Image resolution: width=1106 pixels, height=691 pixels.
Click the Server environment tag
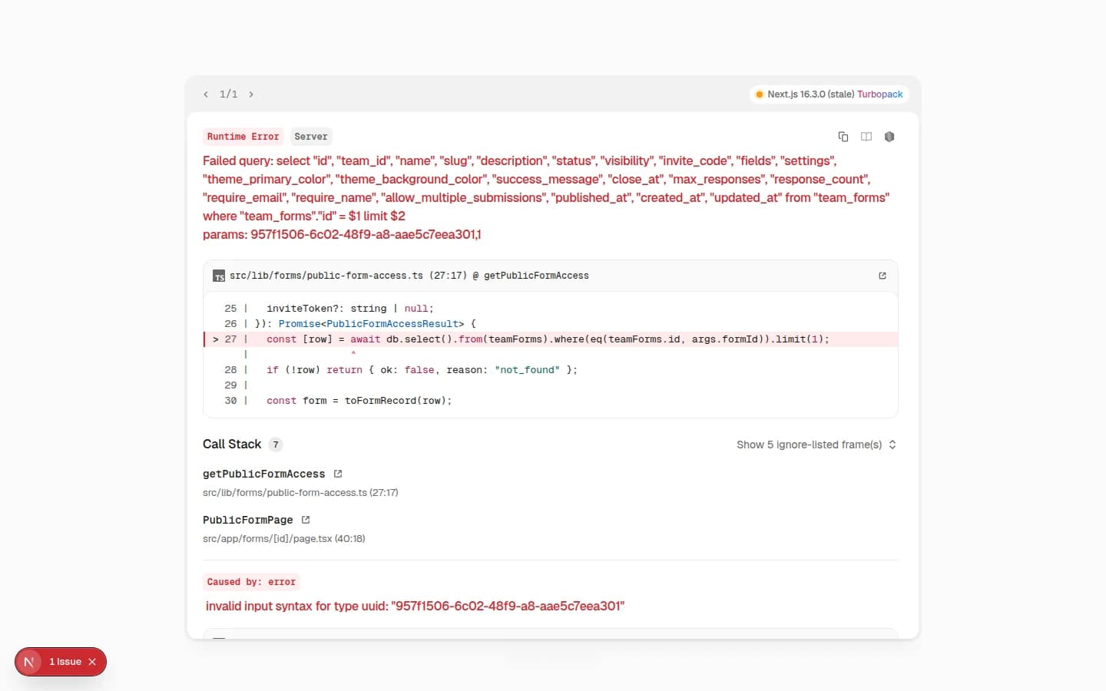click(x=311, y=137)
